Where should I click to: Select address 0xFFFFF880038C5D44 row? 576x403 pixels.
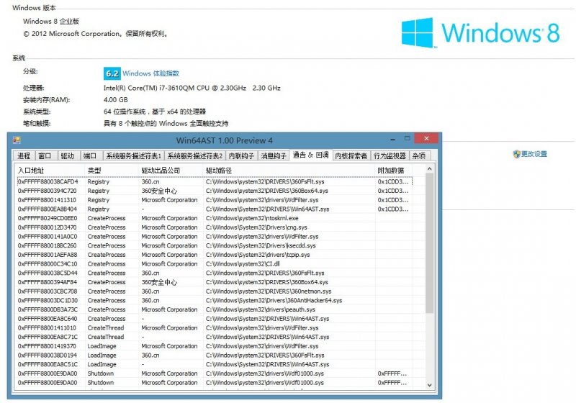point(215,273)
